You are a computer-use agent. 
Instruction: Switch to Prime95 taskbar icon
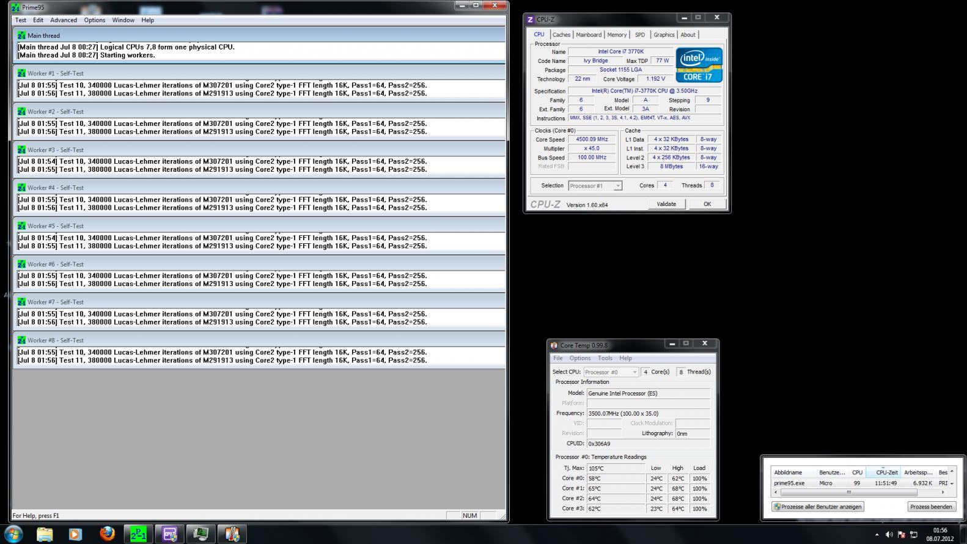point(139,534)
